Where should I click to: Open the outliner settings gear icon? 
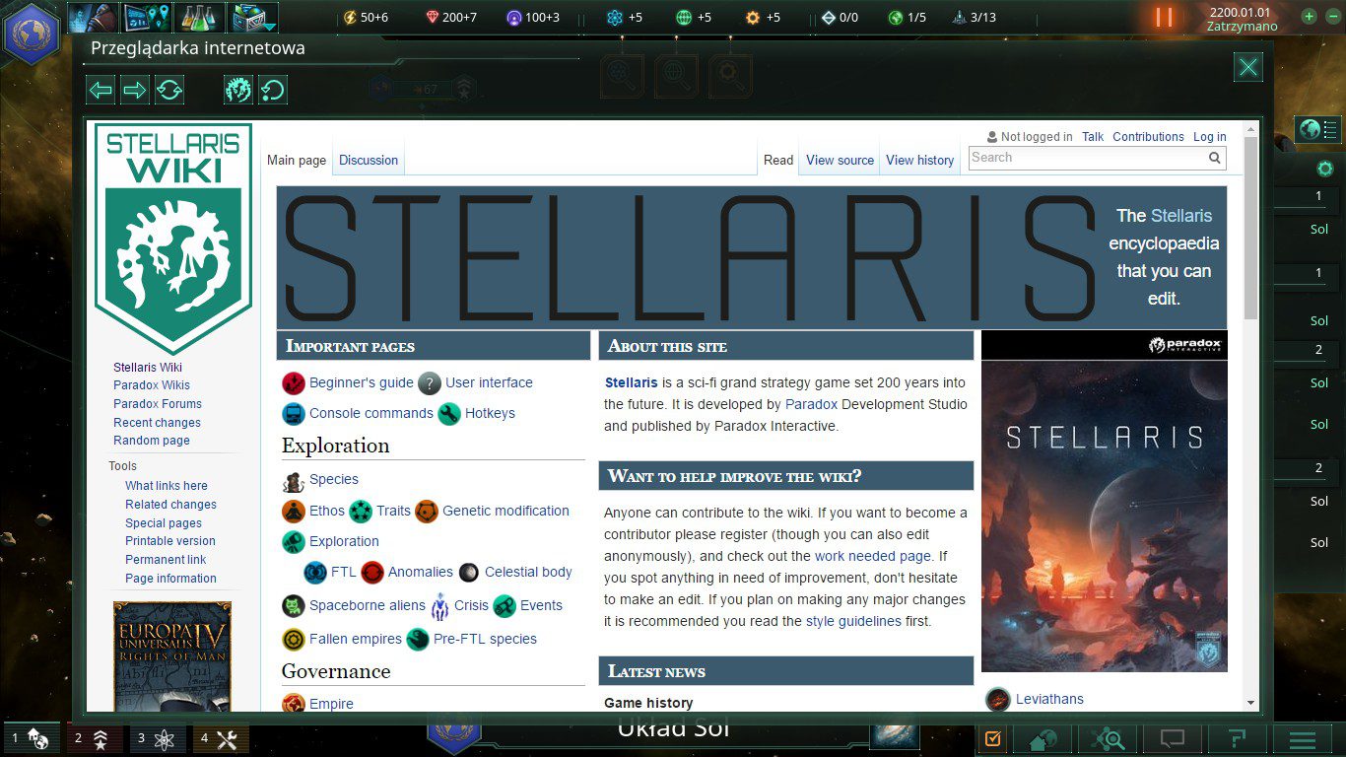[1325, 170]
